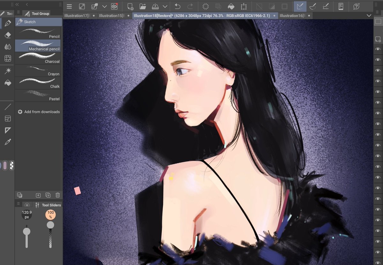Screen dimensions: 383x265
Task: Click the single left chevron at top-left
Action: point(27,4)
